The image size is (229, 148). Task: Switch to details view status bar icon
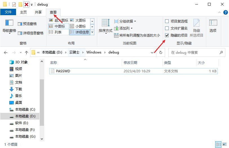219,145
